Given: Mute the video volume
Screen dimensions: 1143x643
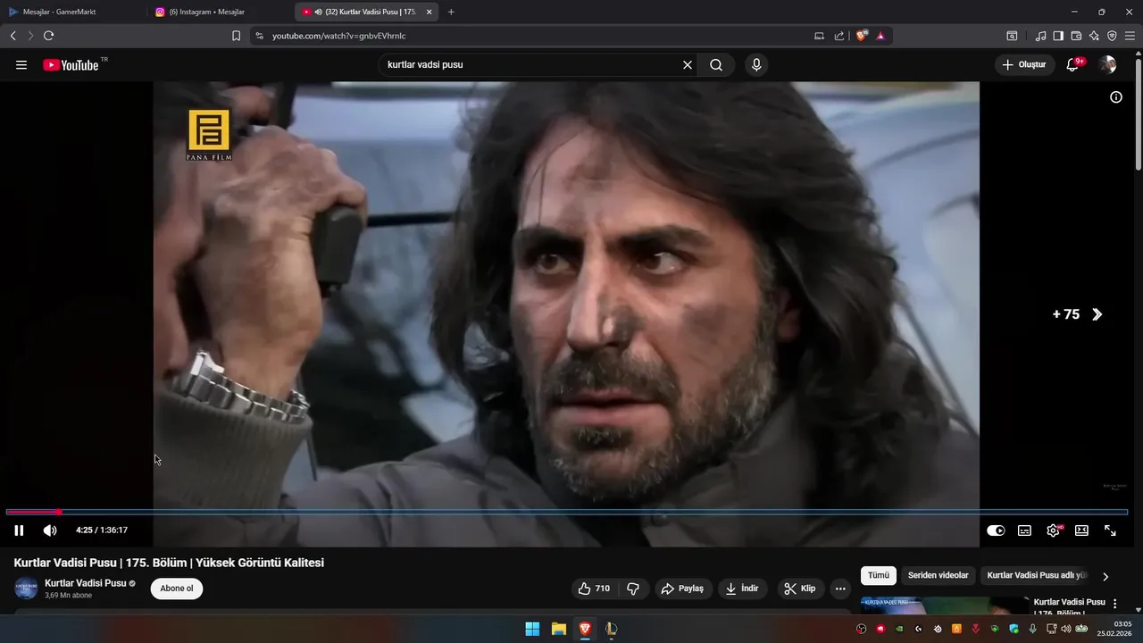Looking at the screenshot, I should pos(50,530).
